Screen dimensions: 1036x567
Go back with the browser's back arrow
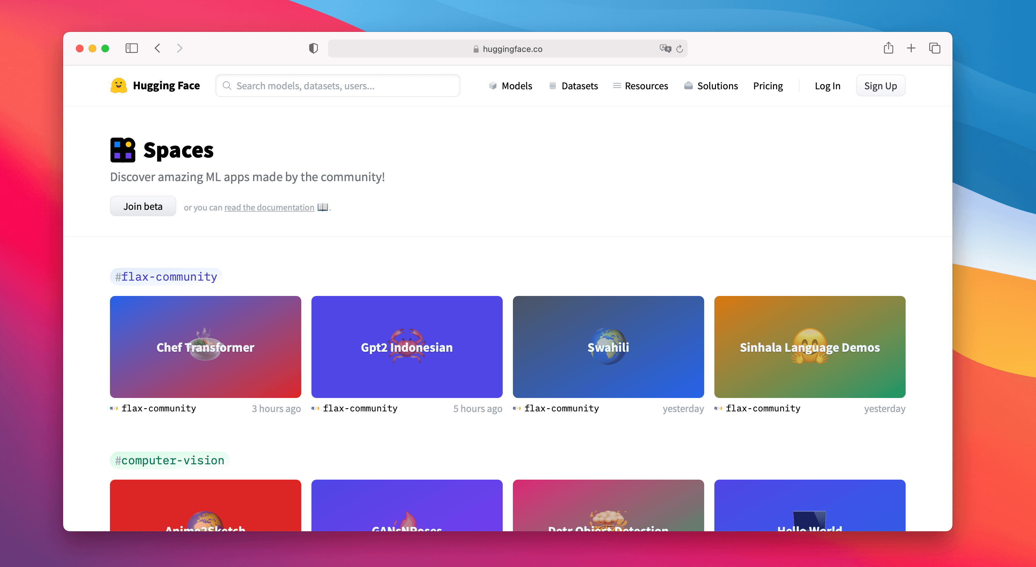[157, 48]
